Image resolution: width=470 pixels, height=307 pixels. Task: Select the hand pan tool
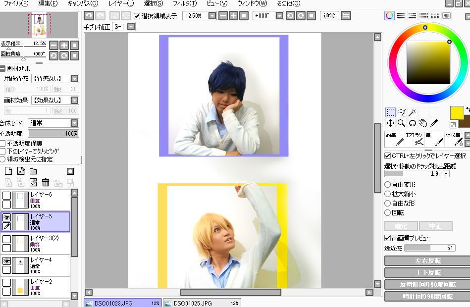point(423,123)
